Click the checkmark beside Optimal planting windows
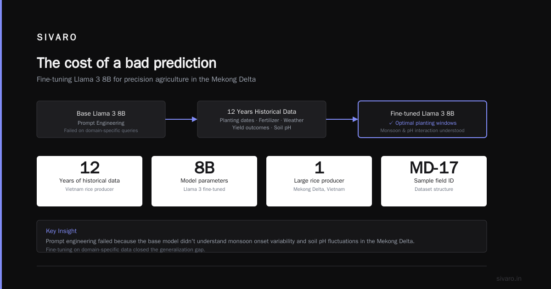 391,123
